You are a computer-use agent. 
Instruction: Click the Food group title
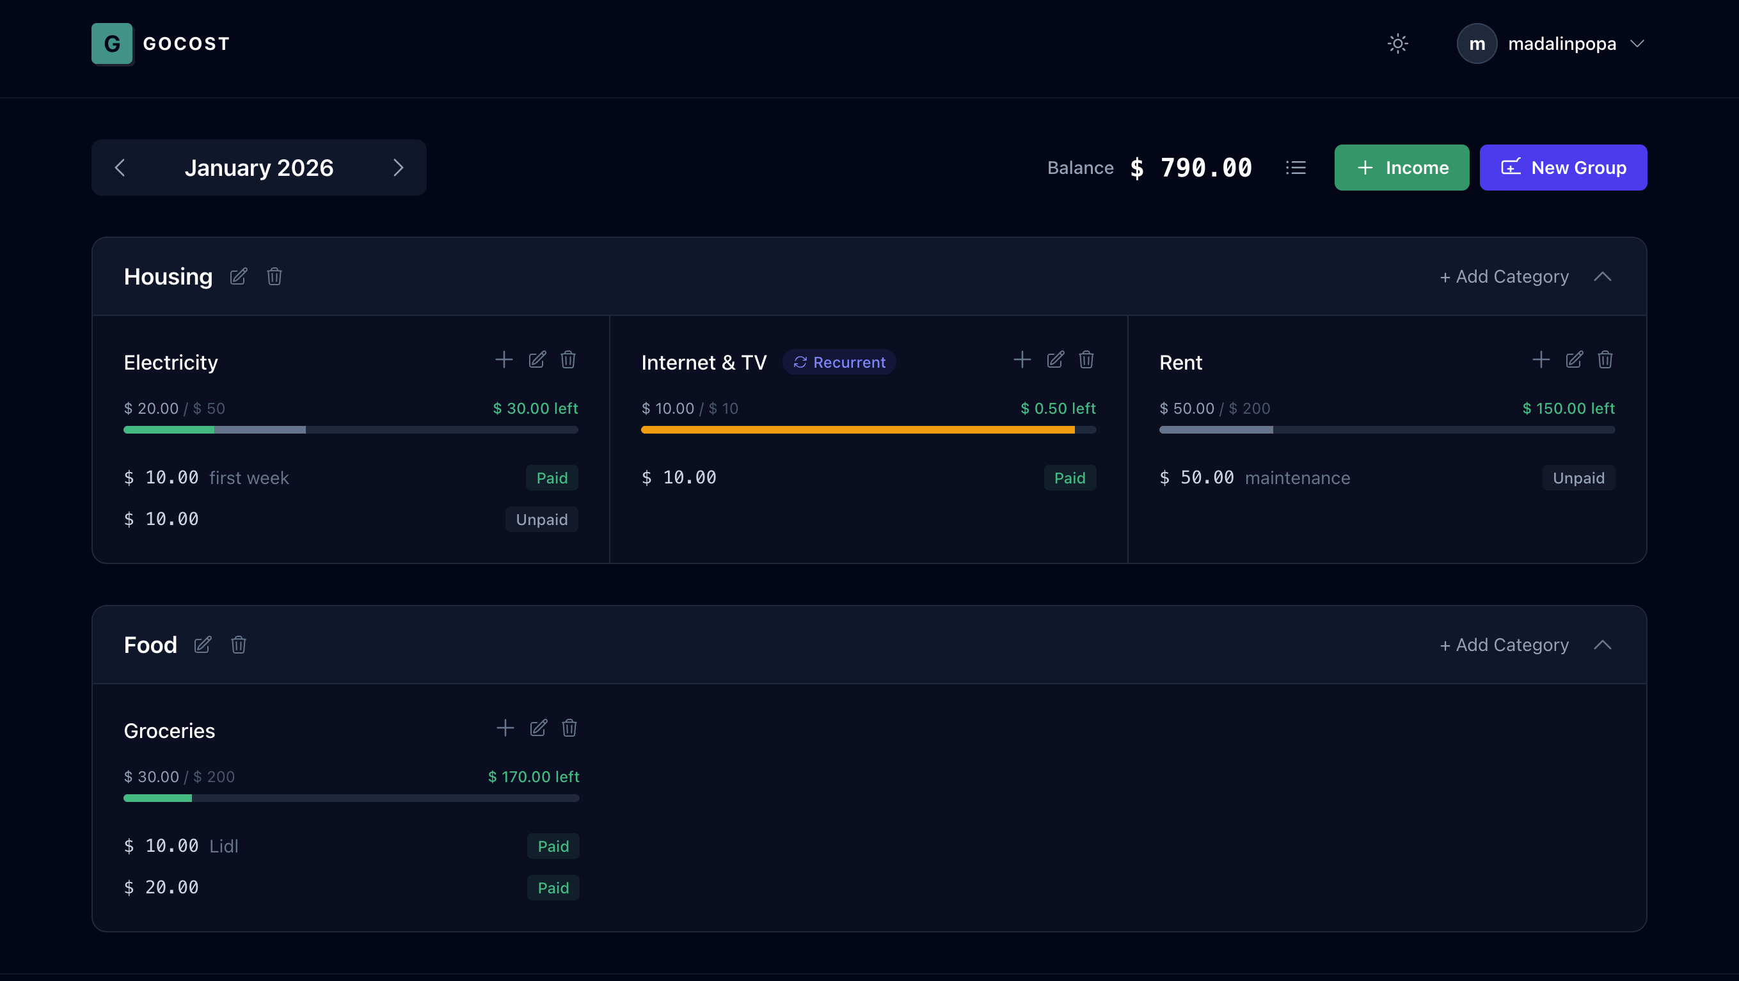[x=150, y=645]
